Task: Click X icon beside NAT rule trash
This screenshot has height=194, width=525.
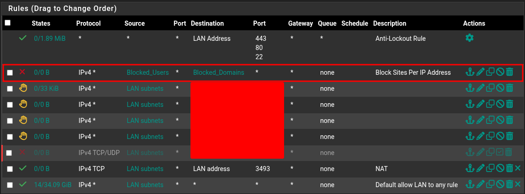Action: [518, 168]
